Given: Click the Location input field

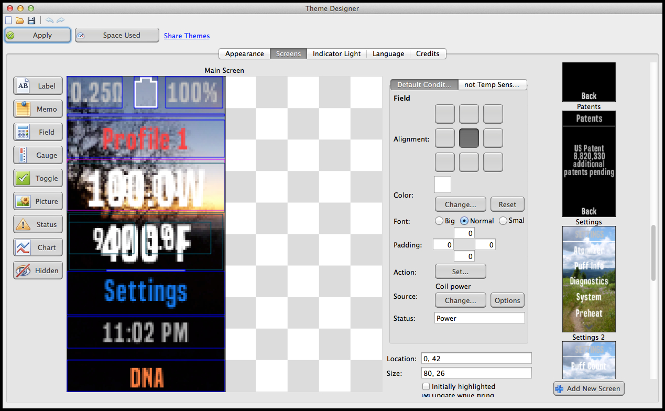Looking at the screenshot, I should [x=476, y=359].
